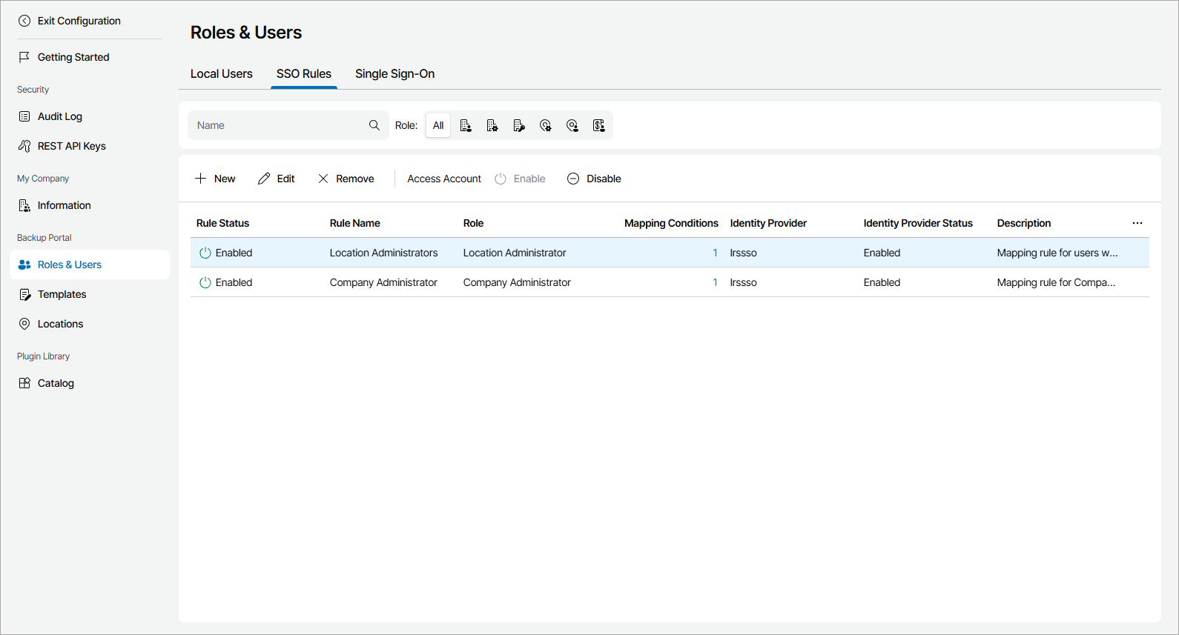Filter roles by building-with-user icon
The height and width of the screenshot is (635, 1179).
click(x=466, y=126)
